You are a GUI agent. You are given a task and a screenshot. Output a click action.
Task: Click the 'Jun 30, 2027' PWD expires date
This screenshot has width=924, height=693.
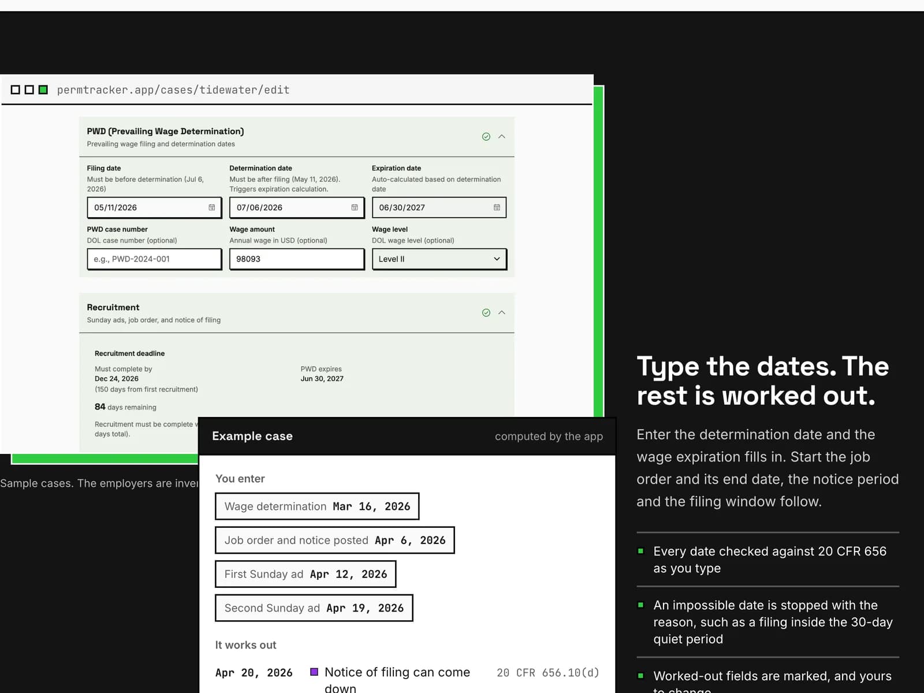click(x=322, y=379)
